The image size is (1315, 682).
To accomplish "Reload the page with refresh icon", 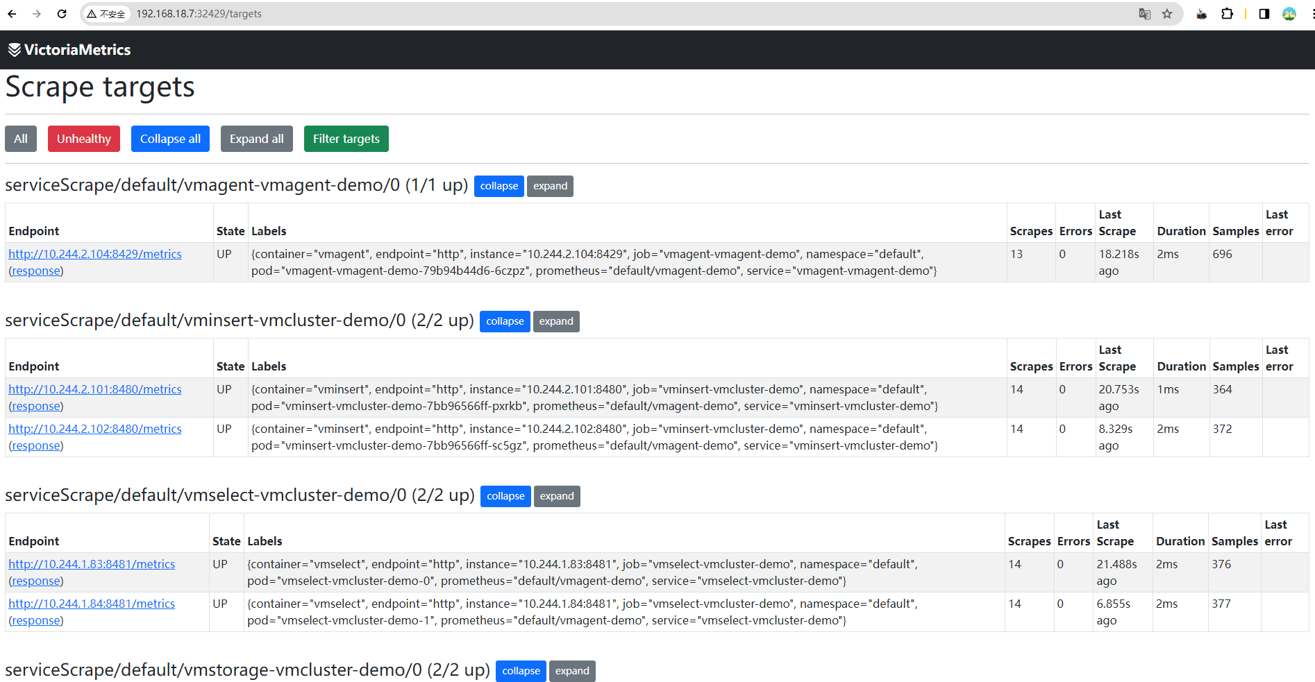I will tap(62, 14).
